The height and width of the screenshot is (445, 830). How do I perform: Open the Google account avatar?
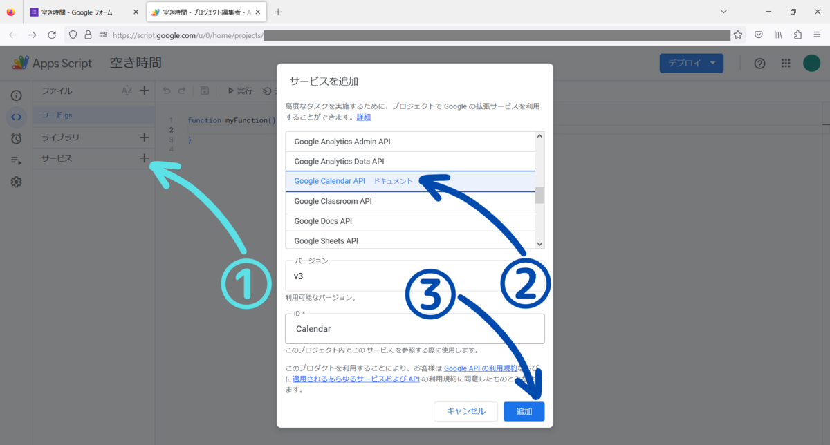pyautogui.click(x=811, y=64)
